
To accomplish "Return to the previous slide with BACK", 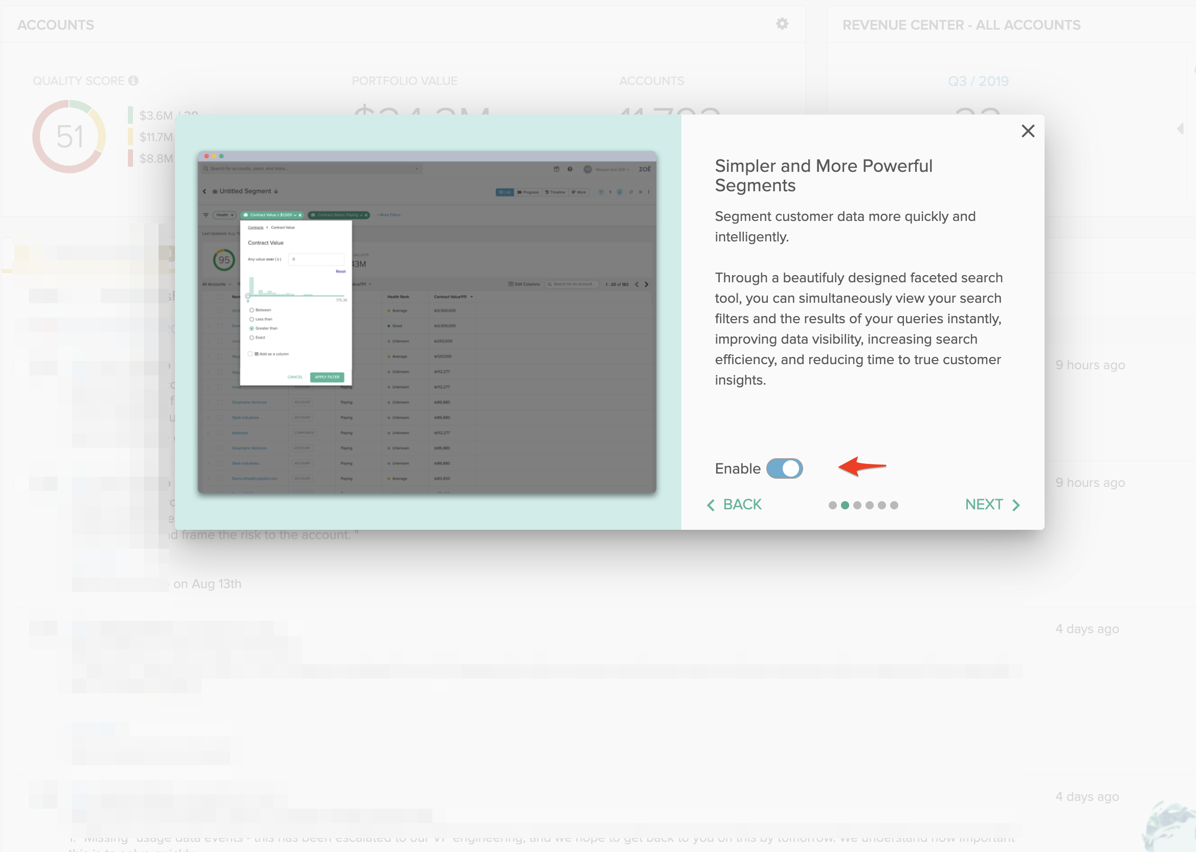I will tap(734, 505).
